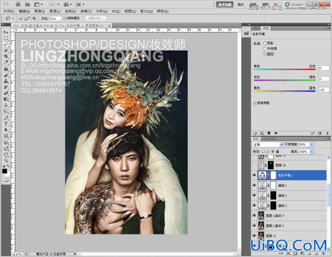Open the 图像(I) menu
The width and height of the screenshot is (332, 257).
[x=39, y=11]
